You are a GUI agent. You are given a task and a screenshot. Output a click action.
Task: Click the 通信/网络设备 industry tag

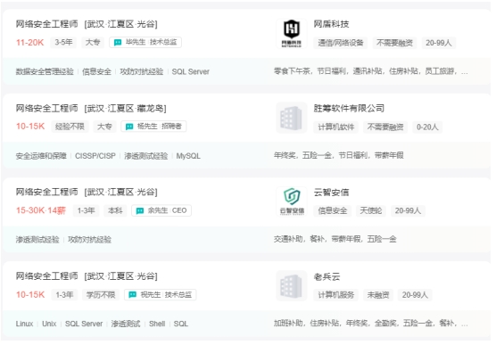point(341,43)
